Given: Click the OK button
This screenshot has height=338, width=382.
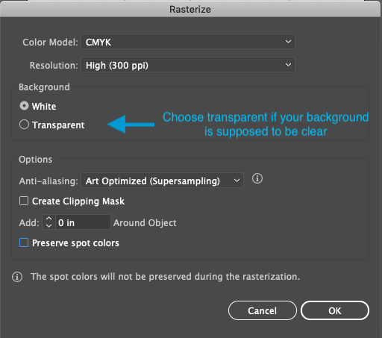Looking at the screenshot, I should point(335,310).
